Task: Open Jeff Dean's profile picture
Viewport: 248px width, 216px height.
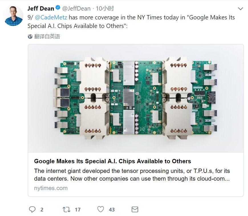Action: click(13, 16)
